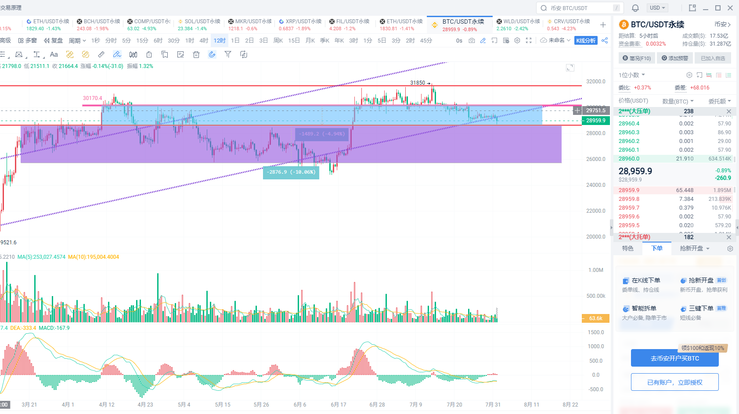Screen dimensions: 739x414
Task: Open the candlestick style tool
Action: tap(133, 54)
